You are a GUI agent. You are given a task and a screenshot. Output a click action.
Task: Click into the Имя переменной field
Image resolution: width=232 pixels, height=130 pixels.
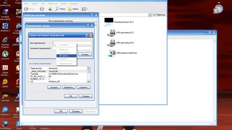[x=72, y=43]
